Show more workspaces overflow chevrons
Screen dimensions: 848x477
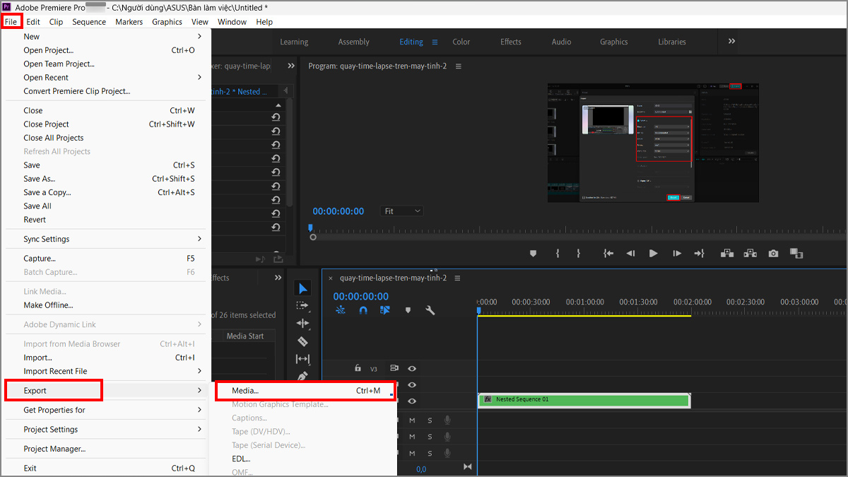(731, 41)
